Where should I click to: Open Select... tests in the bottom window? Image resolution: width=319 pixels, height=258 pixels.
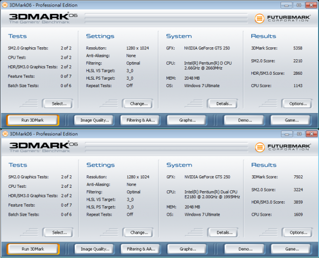(x=58, y=233)
